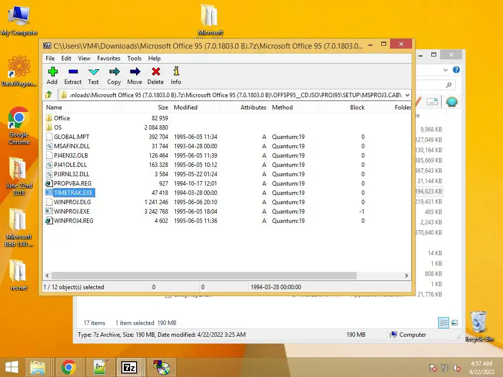The image size is (503, 377).
Task: Open Explorer window help question mark icon
Action: pos(456,70)
